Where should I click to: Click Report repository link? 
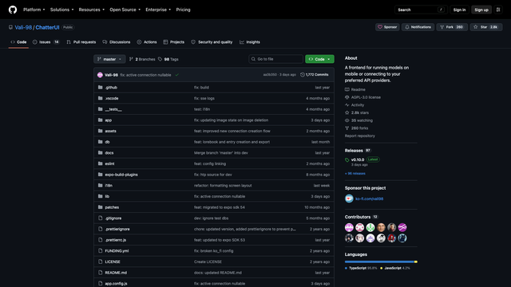(x=360, y=136)
